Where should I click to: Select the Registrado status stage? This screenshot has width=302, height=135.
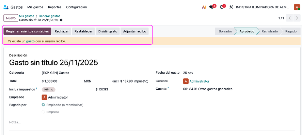tap(270, 31)
